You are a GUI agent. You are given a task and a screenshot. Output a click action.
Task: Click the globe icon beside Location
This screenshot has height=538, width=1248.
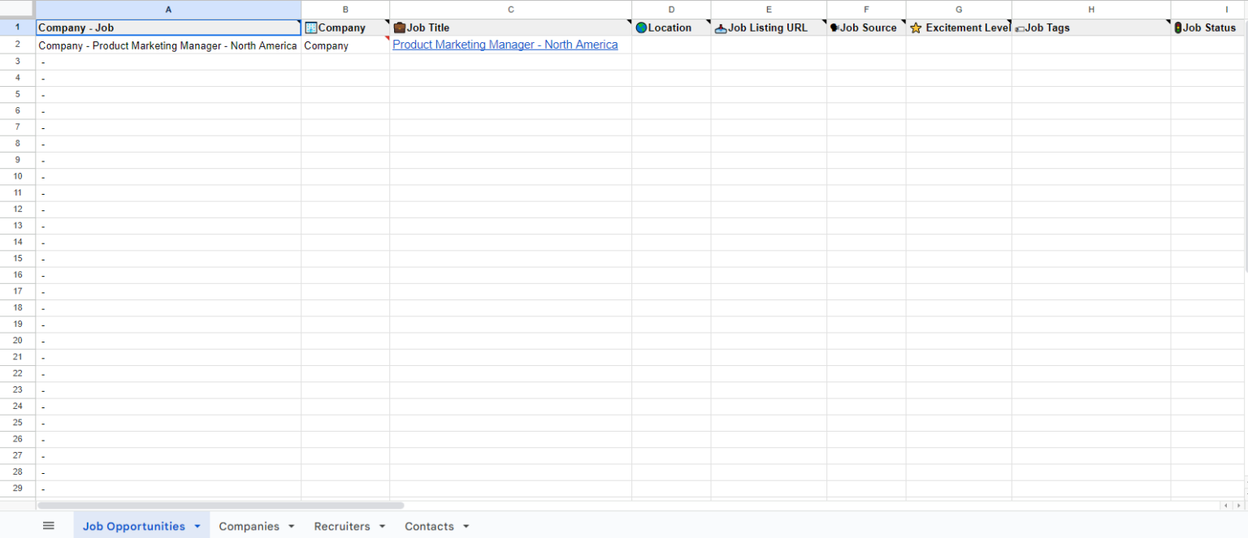pos(641,28)
